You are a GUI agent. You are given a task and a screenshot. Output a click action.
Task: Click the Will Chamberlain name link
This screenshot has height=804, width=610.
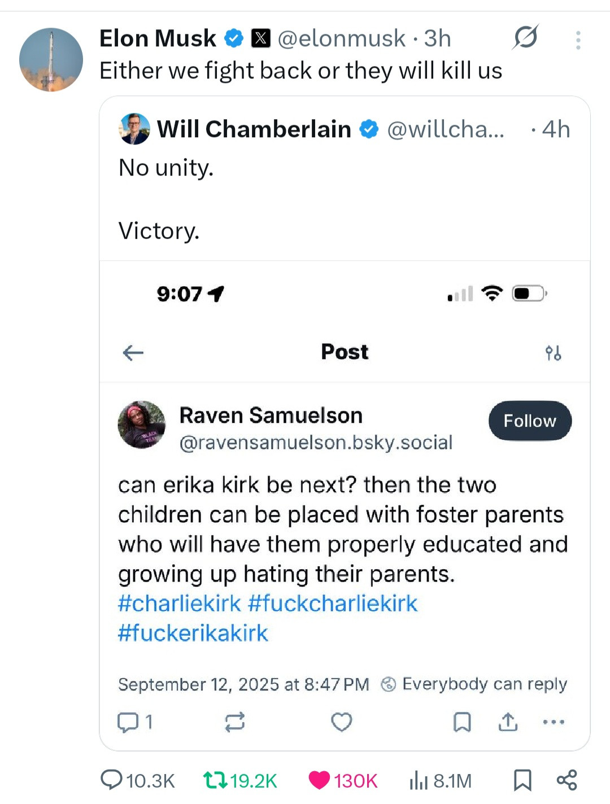254,129
